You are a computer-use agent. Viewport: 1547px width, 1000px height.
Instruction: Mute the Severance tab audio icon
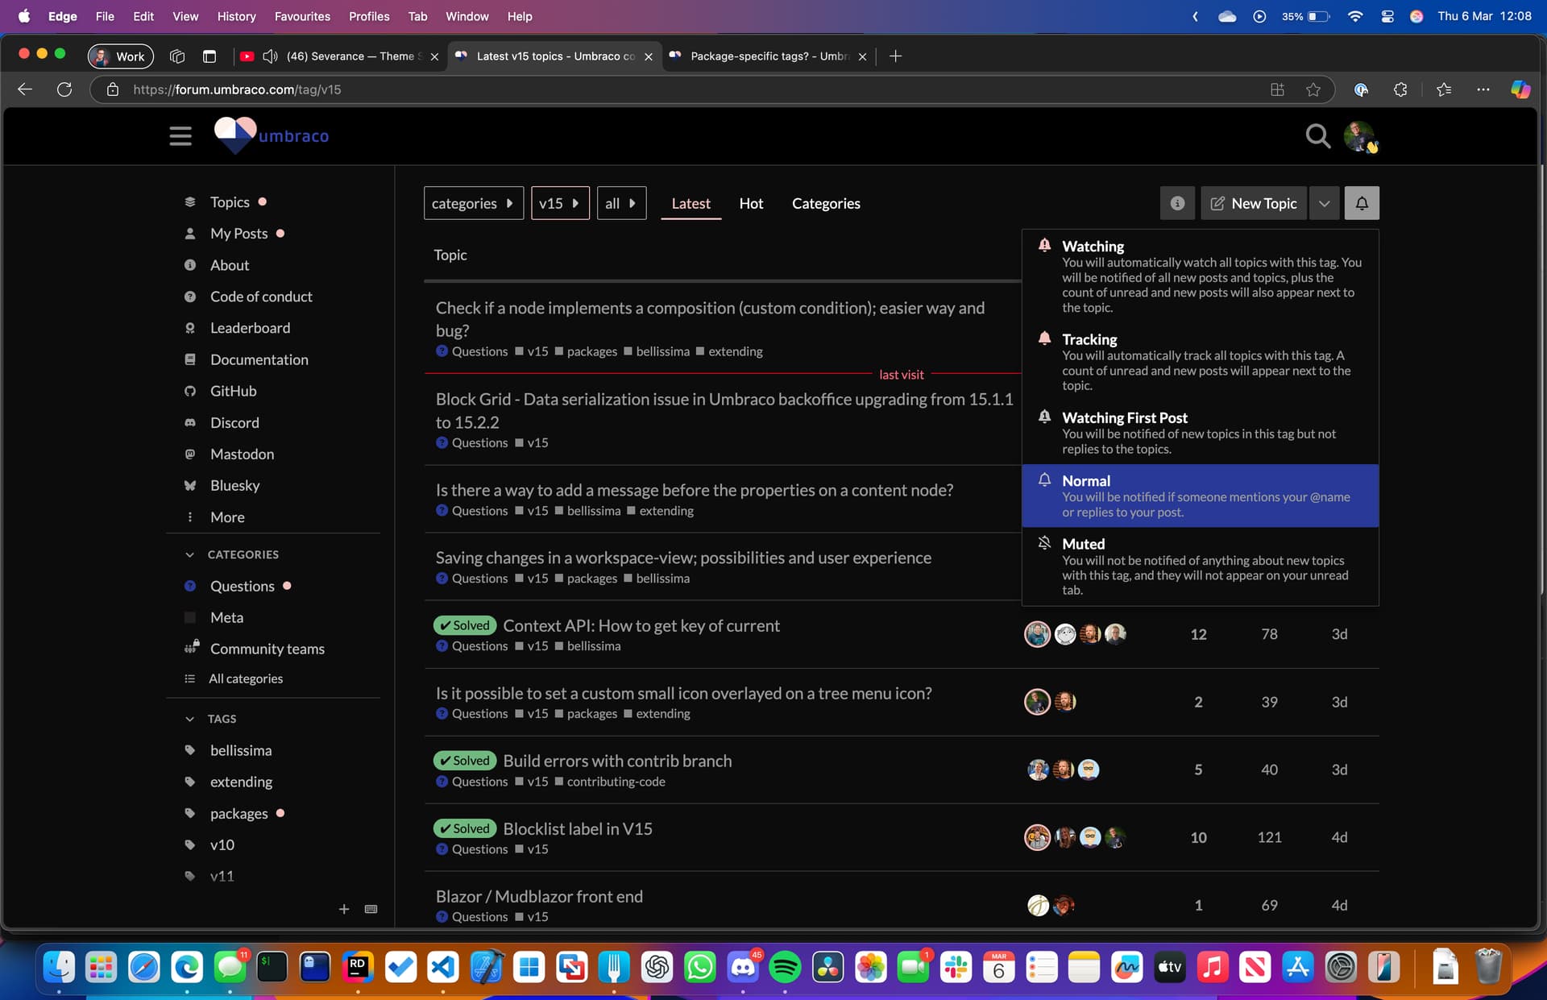tap(270, 56)
